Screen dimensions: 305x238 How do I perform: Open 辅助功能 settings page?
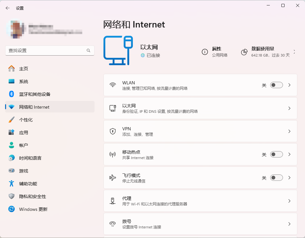click(50, 183)
